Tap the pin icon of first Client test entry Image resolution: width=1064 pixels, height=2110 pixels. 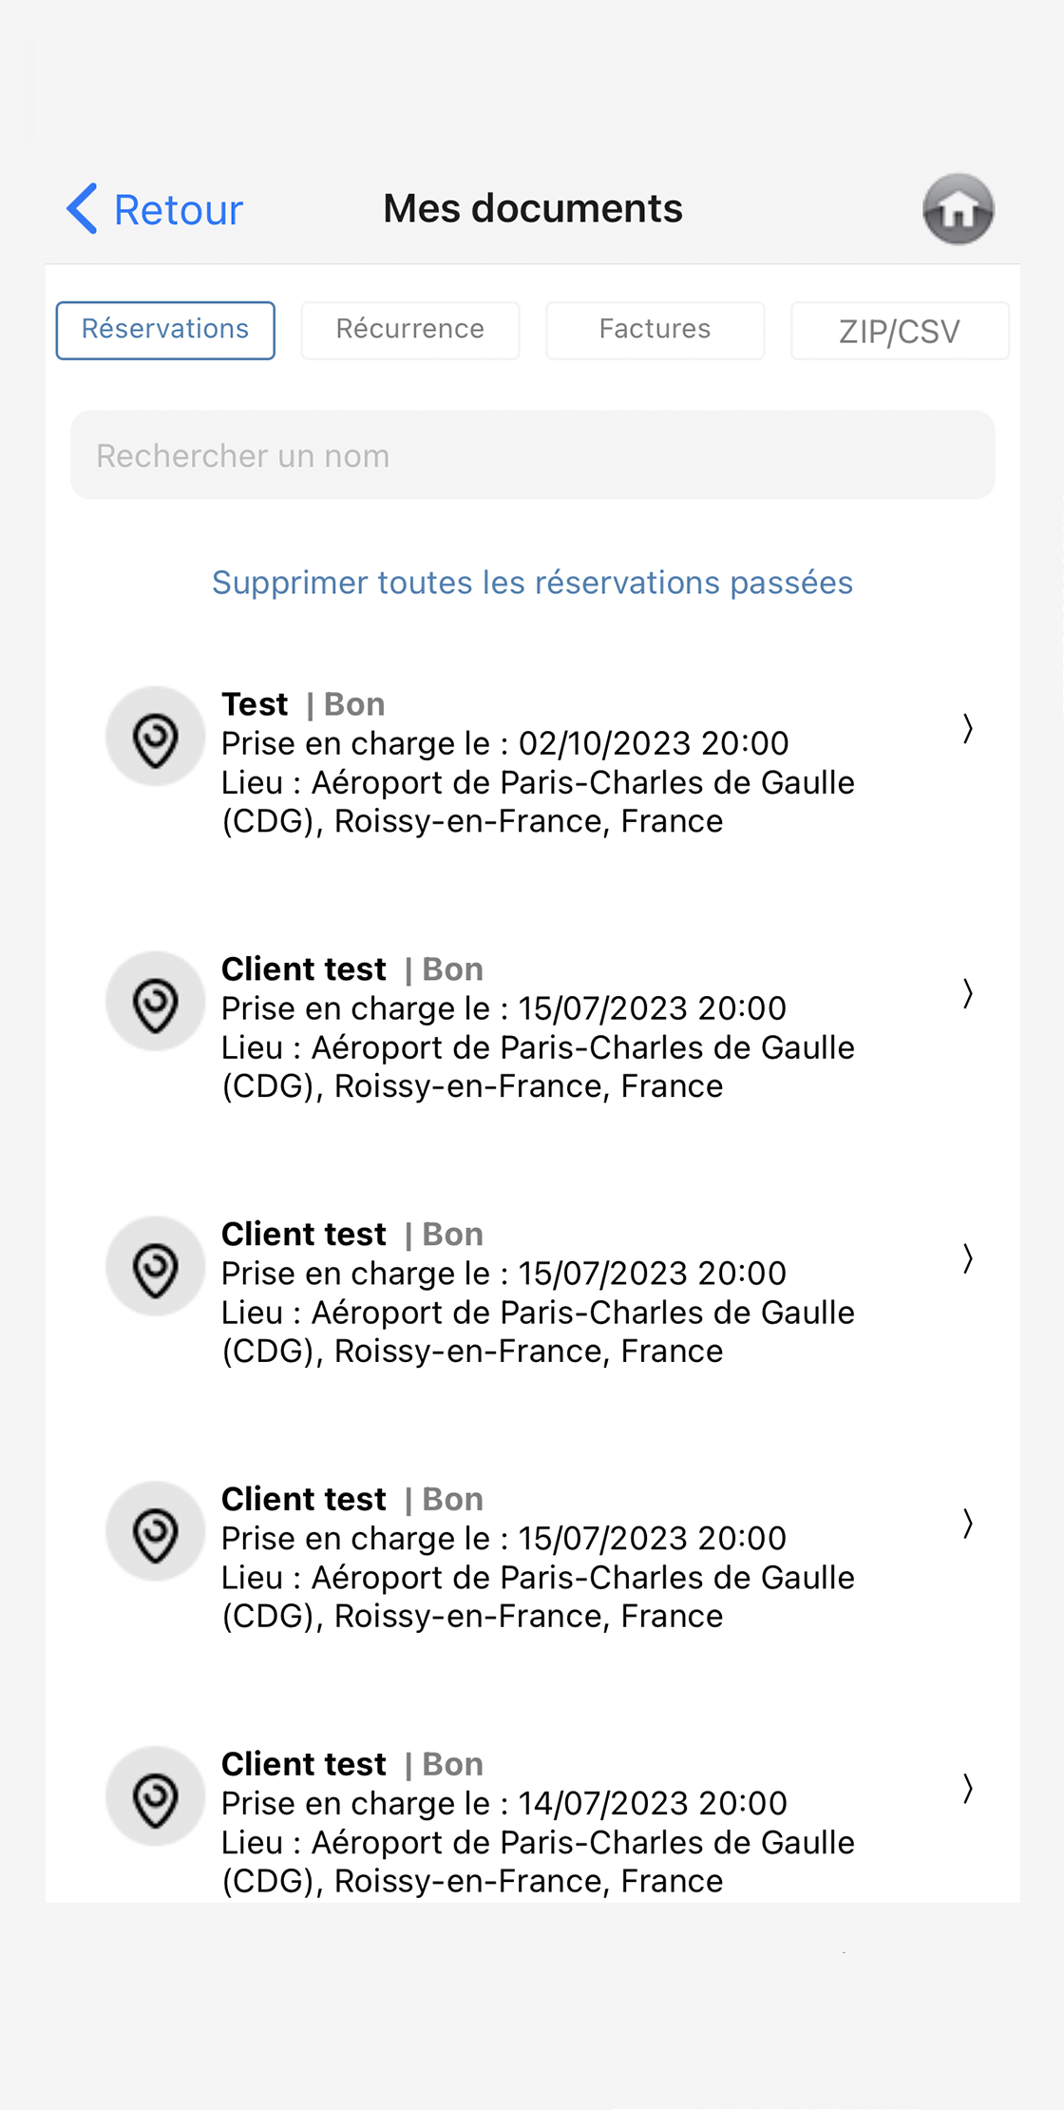tap(155, 1002)
